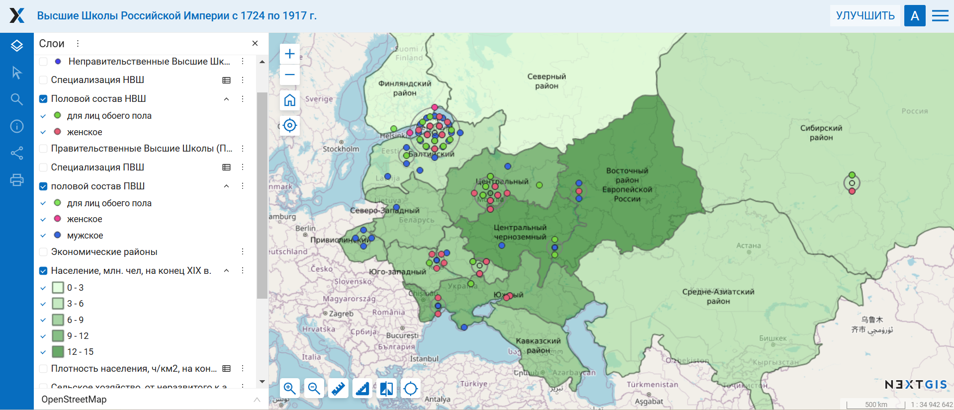Image resolution: width=954 pixels, height=410 pixels.
Task: Open options menu for Экономические районы layer
Action: click(x=243, y=252)
